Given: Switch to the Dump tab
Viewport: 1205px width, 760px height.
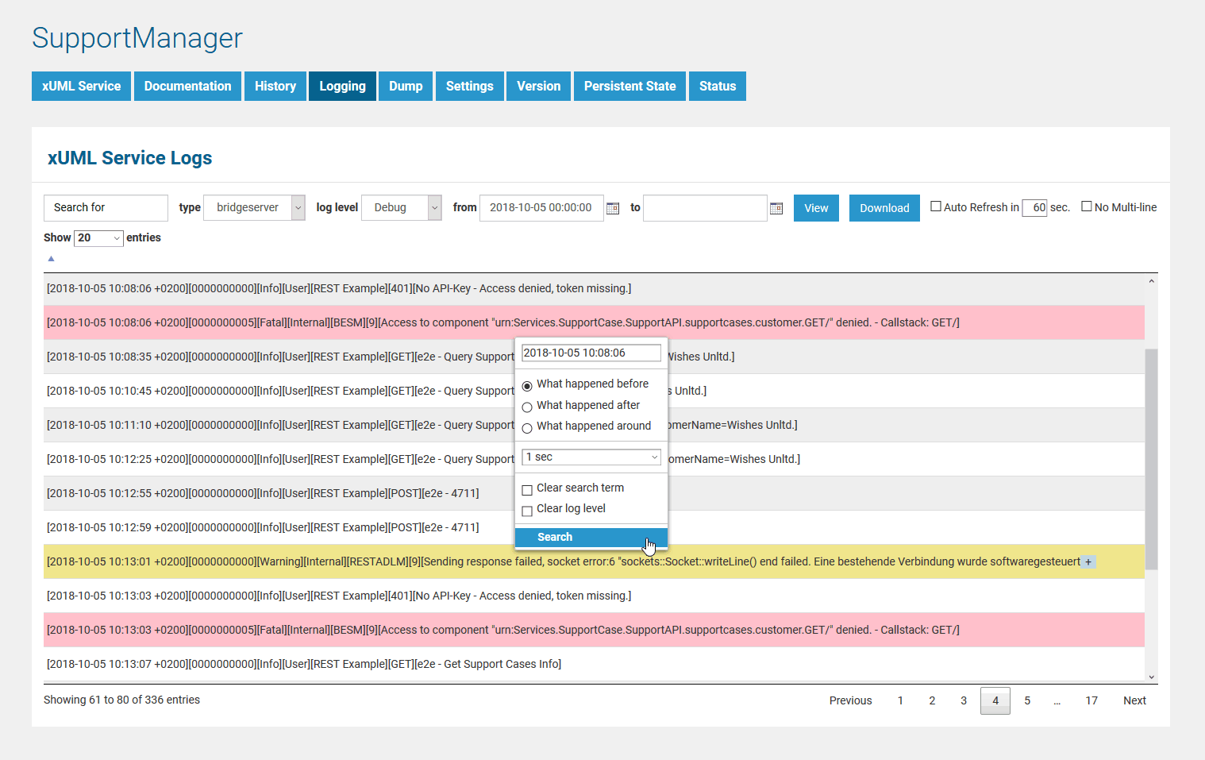Looking at the screenshot, I should (405, 86).
